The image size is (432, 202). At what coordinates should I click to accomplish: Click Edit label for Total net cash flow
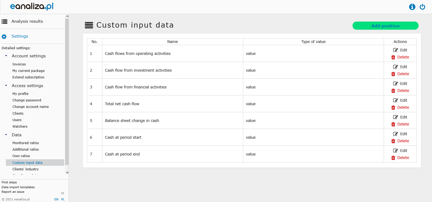click(x=404, y=100)
